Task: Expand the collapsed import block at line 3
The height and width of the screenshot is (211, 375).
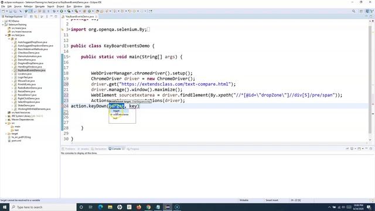Action: click(69, 29)
